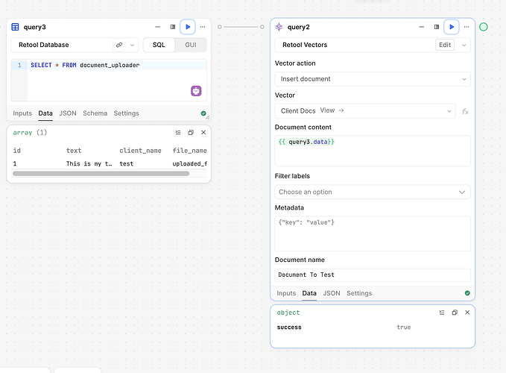This screenshot has height=373, width=506.
Task: Switch to the JSON tab in query2
Action: coord(332,293)
